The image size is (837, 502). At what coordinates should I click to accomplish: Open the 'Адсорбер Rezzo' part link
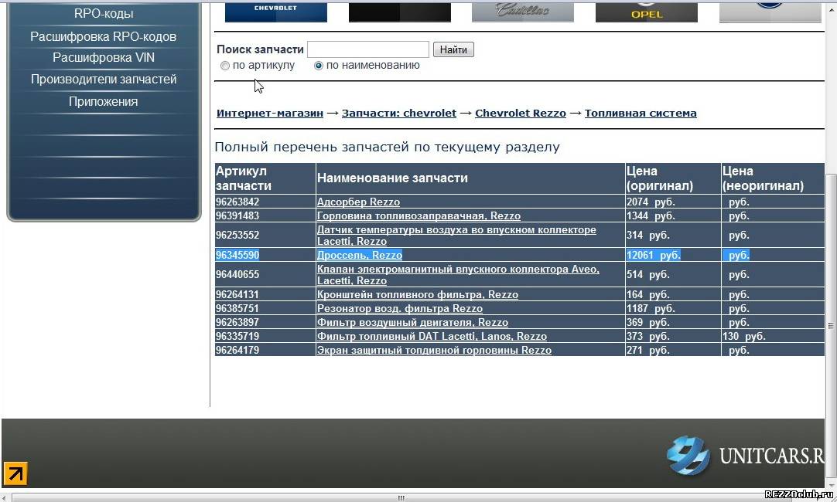coord(358,202)
